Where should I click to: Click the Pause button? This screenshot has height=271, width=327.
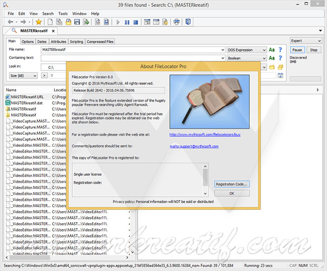pyautogui.click(x=297, y=50)
